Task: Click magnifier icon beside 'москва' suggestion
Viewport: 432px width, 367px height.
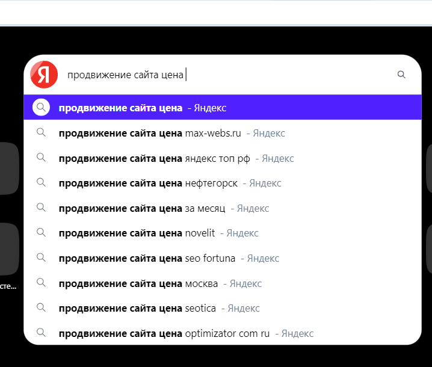Action: (41, 282)
